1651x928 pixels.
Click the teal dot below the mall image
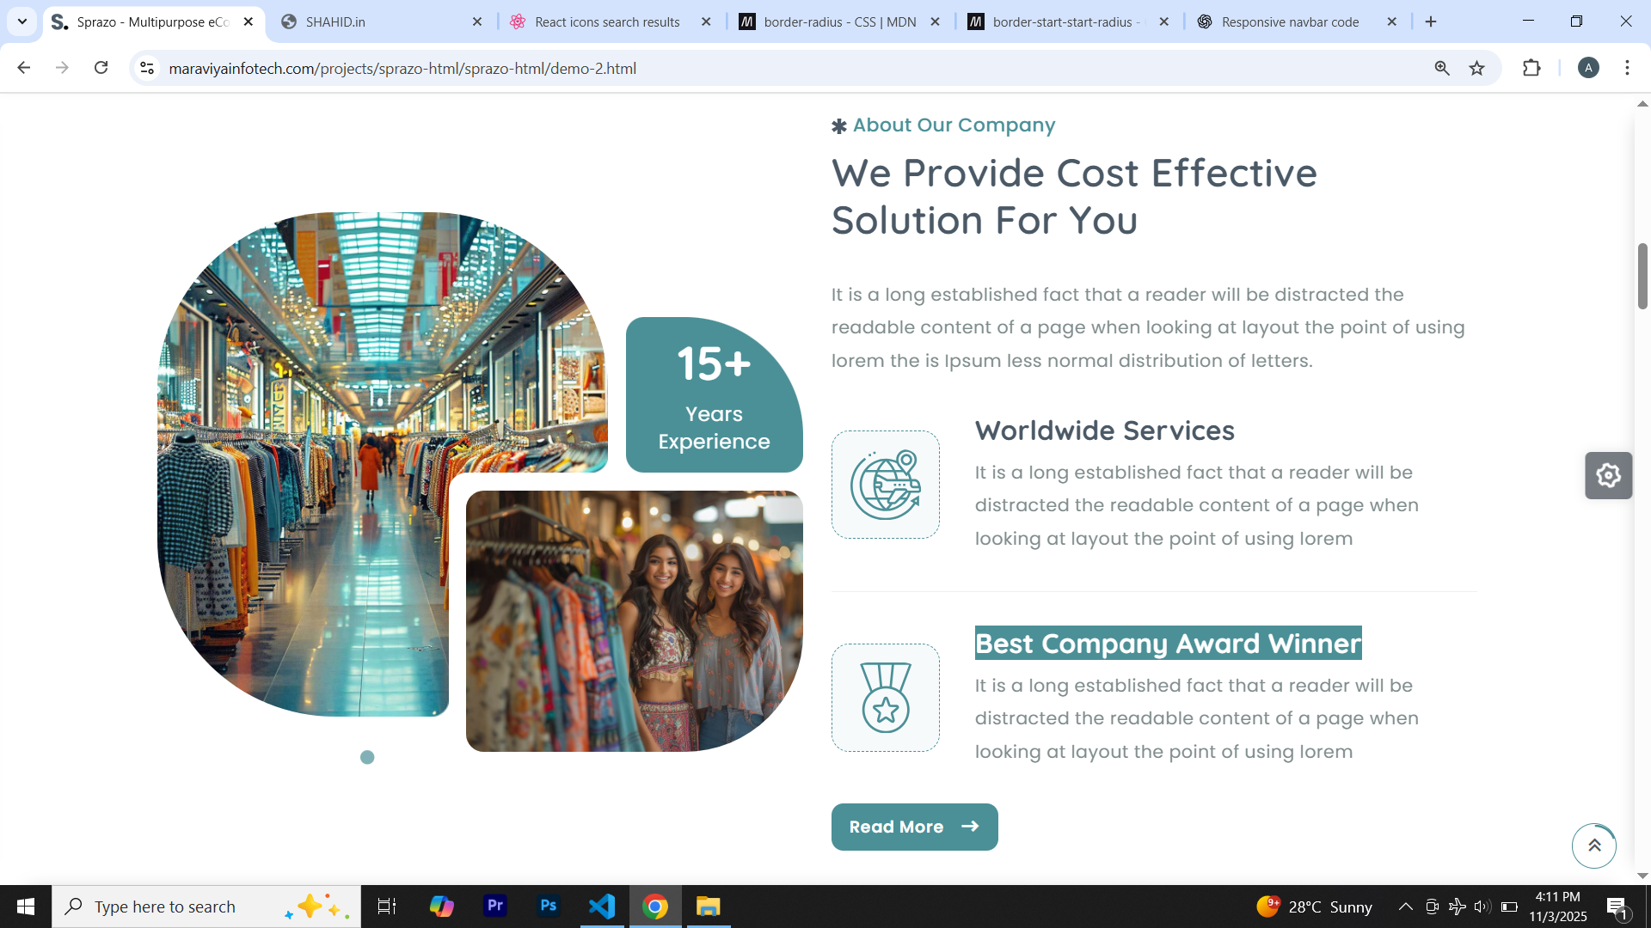point(367,757)
